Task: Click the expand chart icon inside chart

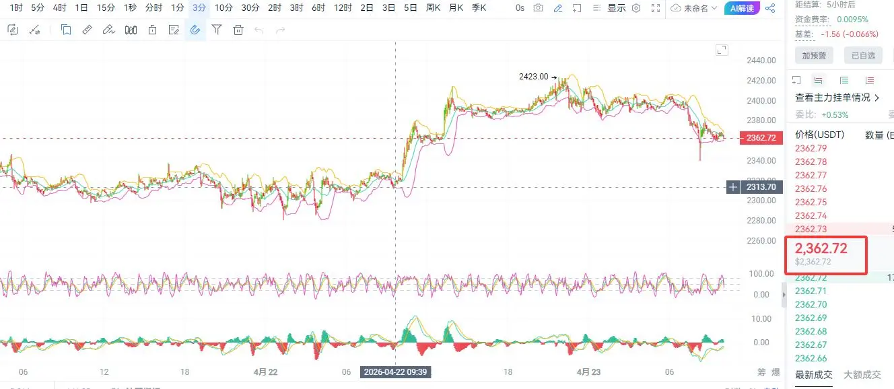Action: 722,50
